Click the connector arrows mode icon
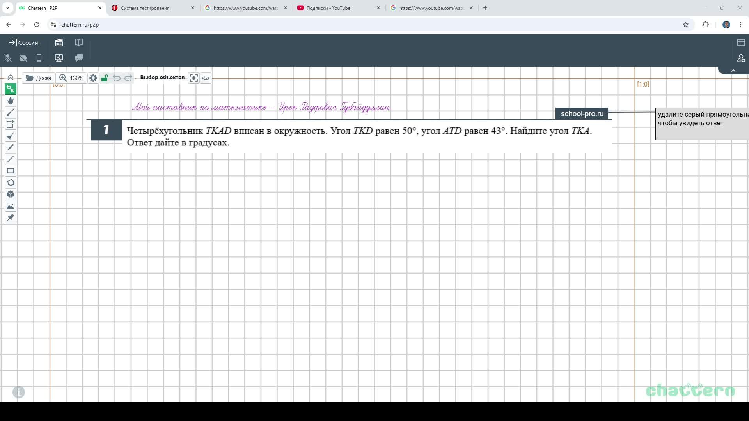Screen dimensions: 749x421 click(x=206, y=78)
